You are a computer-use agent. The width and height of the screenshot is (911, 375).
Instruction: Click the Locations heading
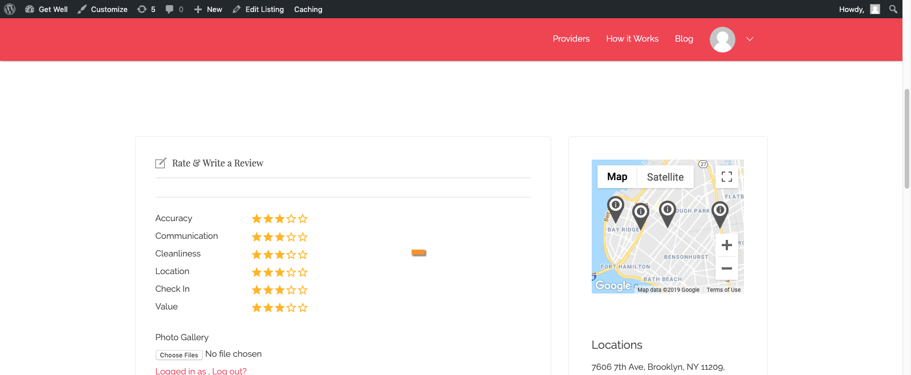[617, 345]
